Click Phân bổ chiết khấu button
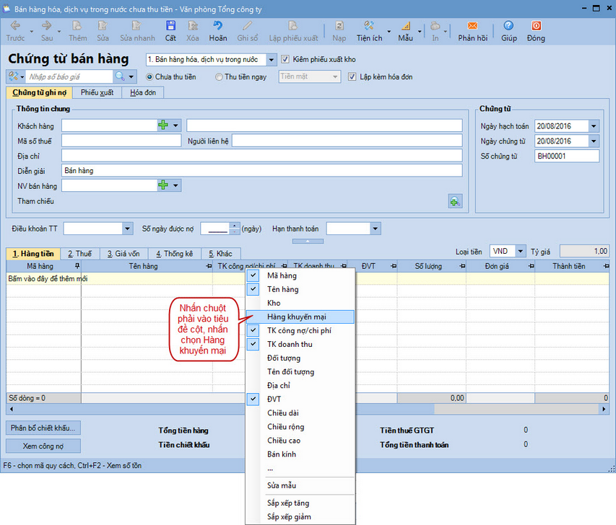Image resolution: width=616 pixels, height=525 pixels. click(x=43, y=428)
